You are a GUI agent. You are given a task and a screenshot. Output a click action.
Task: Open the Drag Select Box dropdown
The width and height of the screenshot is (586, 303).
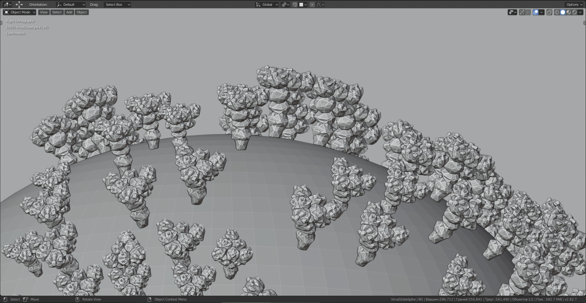pyautogui.click(x=118, y=5)
